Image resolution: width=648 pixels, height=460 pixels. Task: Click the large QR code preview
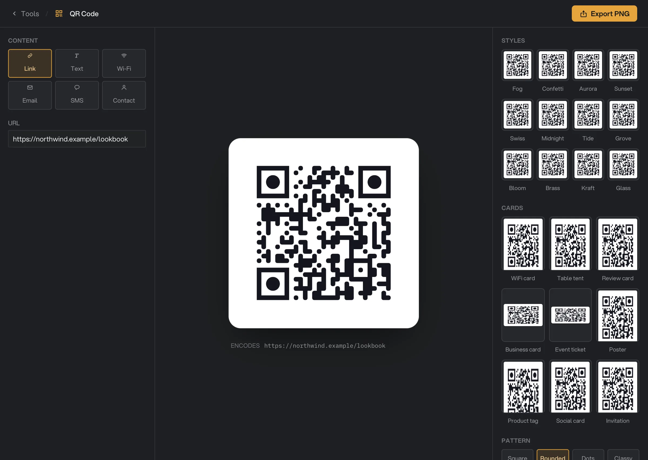click(323, 233)
